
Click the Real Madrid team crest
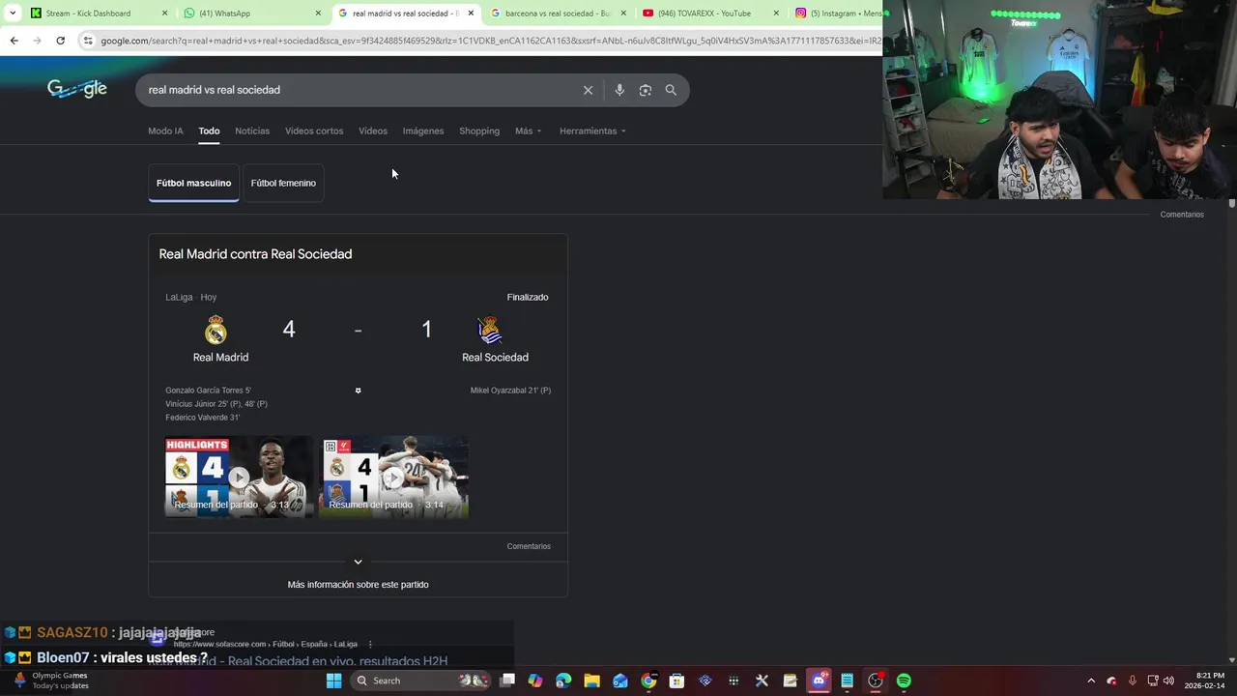[x=216, y=330]
